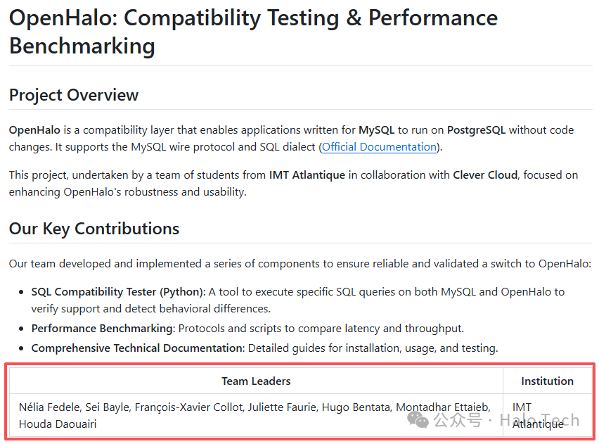This screenshot has width=599, height=444.
Task: Select the Institution table header
Action: pyautogui.click(x=547, y=381)
